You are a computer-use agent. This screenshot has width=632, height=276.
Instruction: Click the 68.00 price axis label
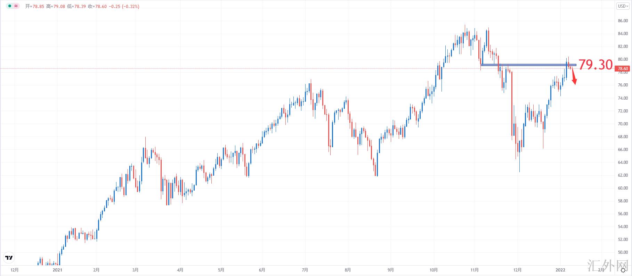coord(623,137)
